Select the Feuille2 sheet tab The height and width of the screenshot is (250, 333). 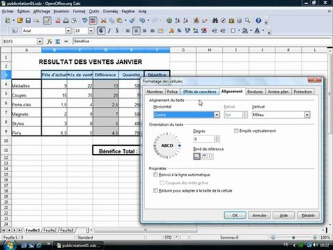coord(50,230)
